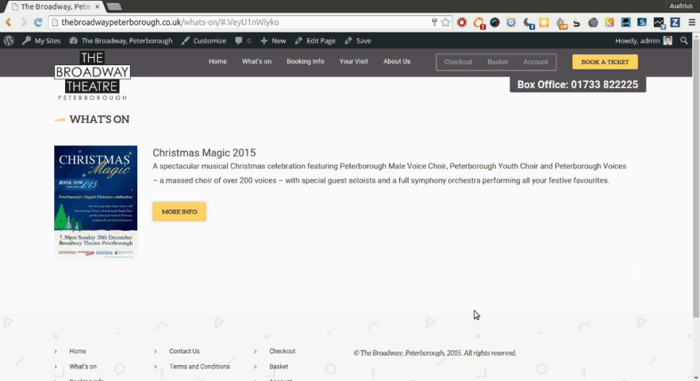Image resolution: width=700 pixels, height=381 pixels.
Task: Click Account in the header box
Action: pos(536,62)
